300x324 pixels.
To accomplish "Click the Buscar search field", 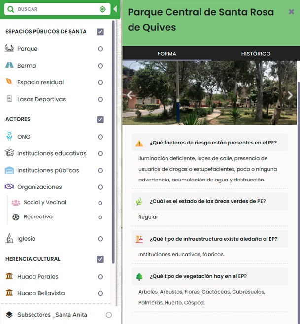I will [54, 9].
